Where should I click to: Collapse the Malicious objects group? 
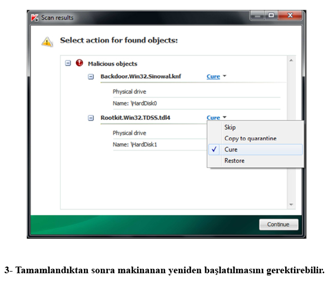tap(68, 63)
